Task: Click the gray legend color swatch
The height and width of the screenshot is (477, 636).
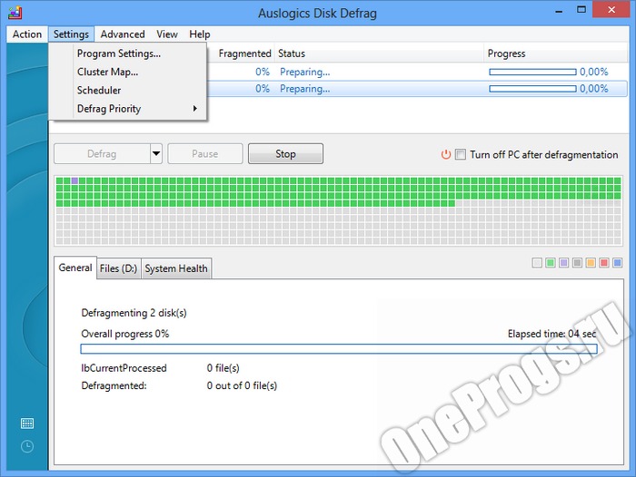Action: click(577, 263)
